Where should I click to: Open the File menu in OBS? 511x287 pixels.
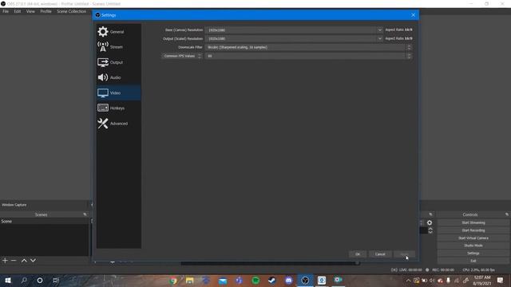6,11
